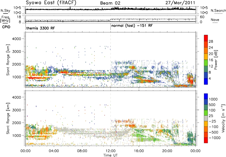
Task: Click the 'Slant Range [km]' label of power panel
Action: click(8, 60)
